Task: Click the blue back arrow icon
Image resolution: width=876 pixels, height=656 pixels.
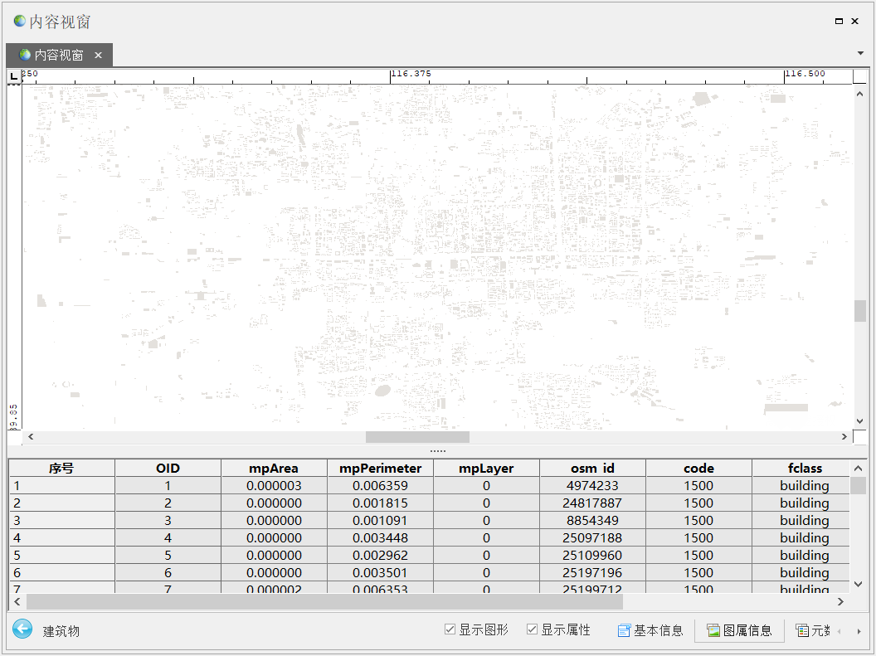Action: tap(22, 630)
